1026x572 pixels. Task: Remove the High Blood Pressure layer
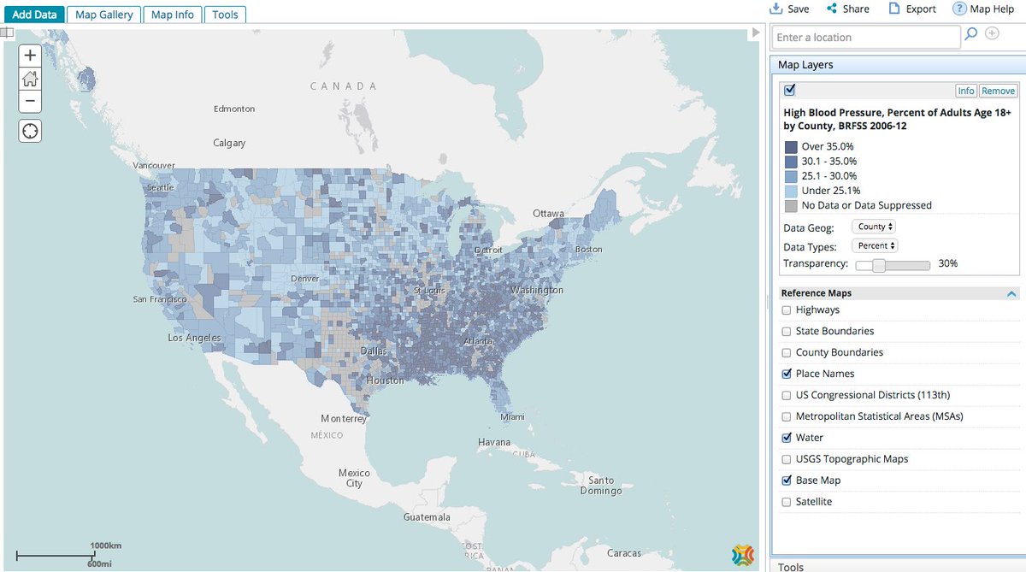coord(998,90)
